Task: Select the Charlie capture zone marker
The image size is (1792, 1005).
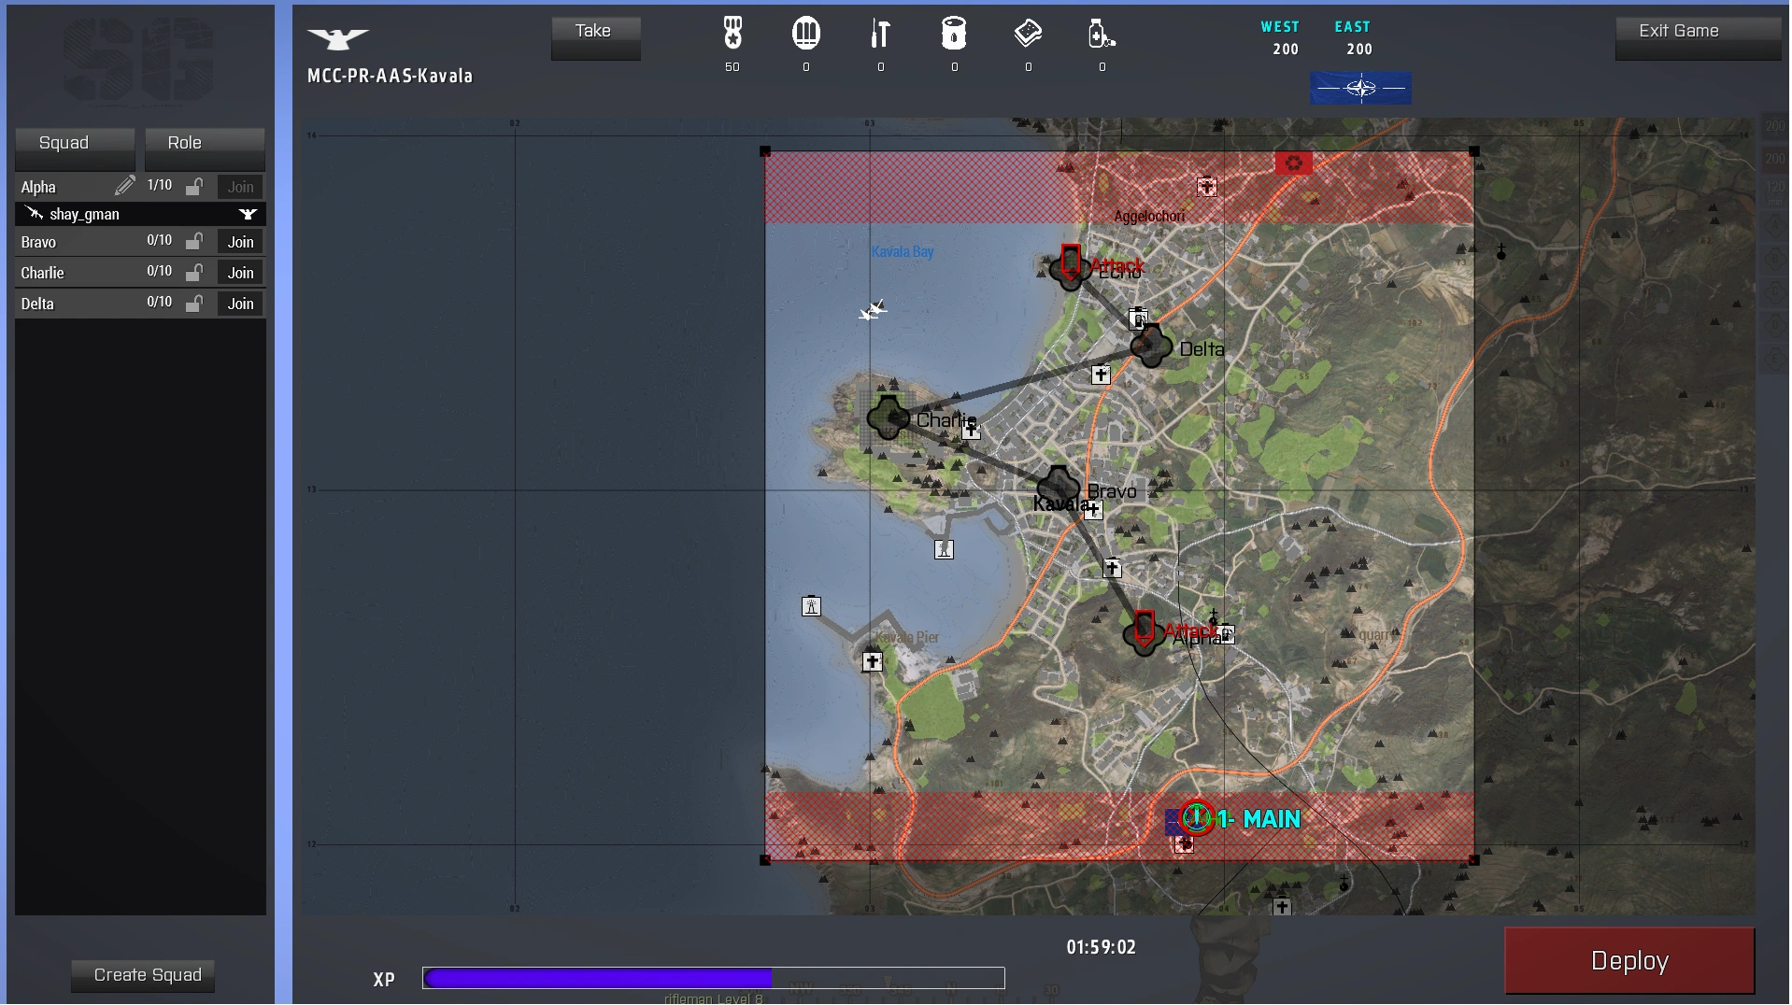Action: pos(888,417)
